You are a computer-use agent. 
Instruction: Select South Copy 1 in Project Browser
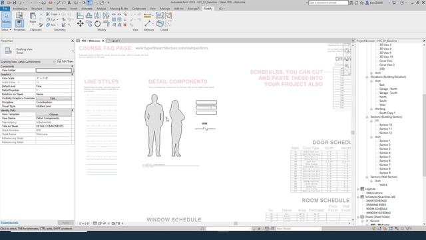(x=387, y=113)
